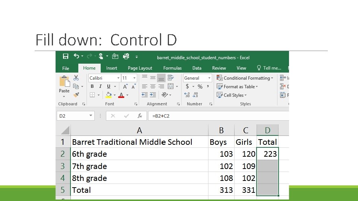Open the Data tab

coord(197,68)
